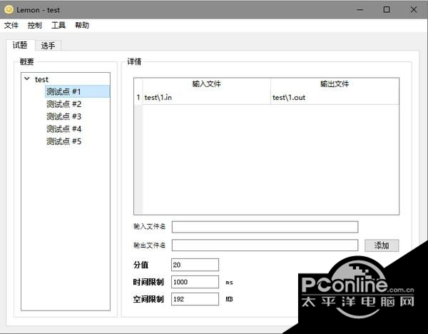Select the test problem in tree
This screenshot has width=428, height=334.
tap(41, 79)
